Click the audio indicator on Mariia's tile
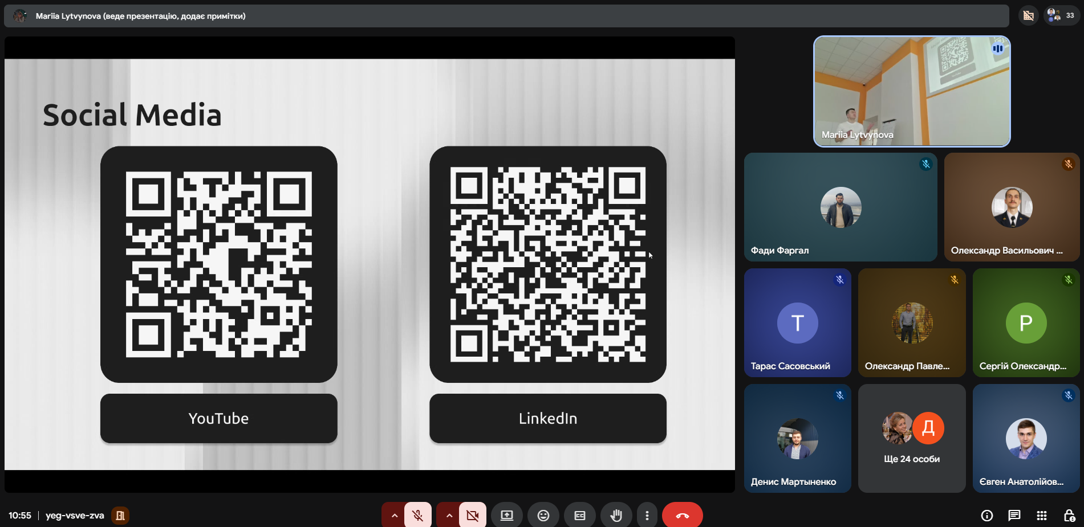Viewport: 1084px width, 527px height. point(998,48)
